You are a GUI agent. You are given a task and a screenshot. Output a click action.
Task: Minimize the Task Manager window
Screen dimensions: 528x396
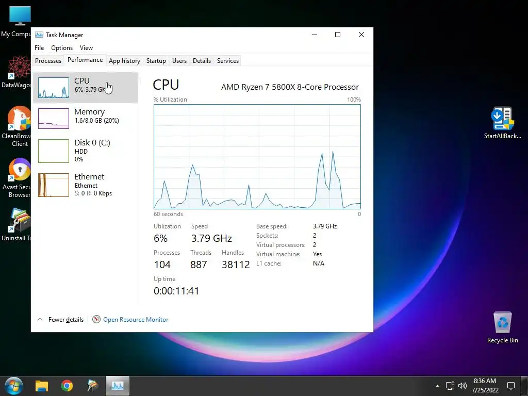pyautogui.click(x=315, y=35)
